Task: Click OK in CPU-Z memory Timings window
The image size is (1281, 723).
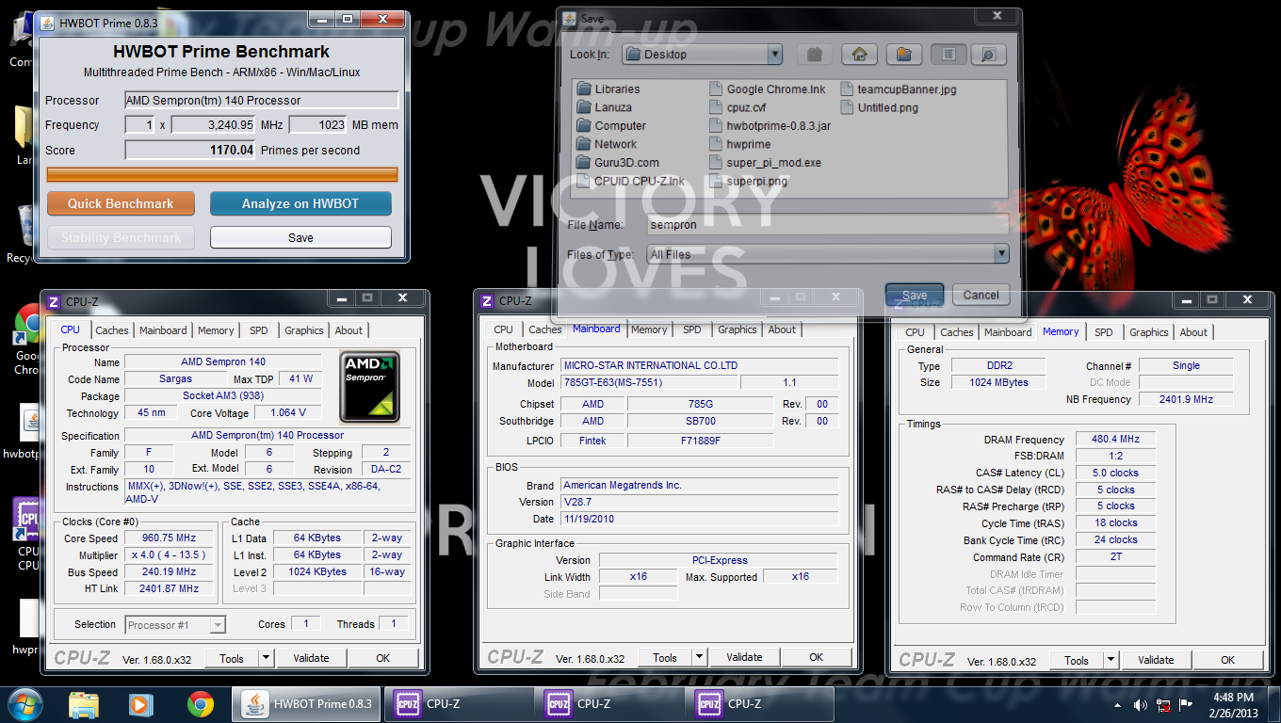Action: click(x=1228, y=660)
